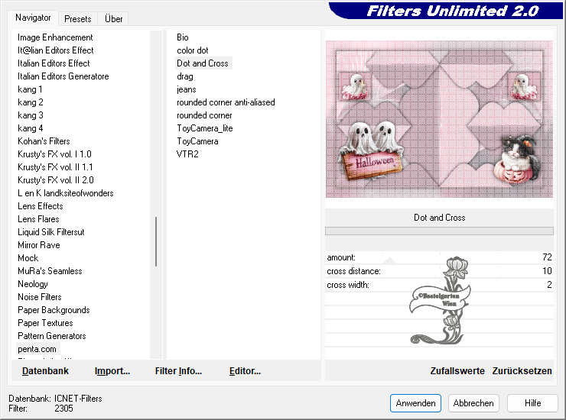The width and height of the screenshot is (566, 420).
Task: Open the Presets tab
Action: point(77,19)
